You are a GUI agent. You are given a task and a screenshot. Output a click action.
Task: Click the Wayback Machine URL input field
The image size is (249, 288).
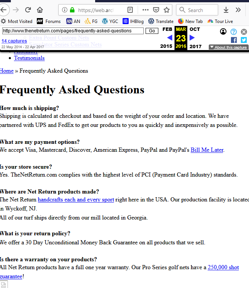(x=73, y=31)
